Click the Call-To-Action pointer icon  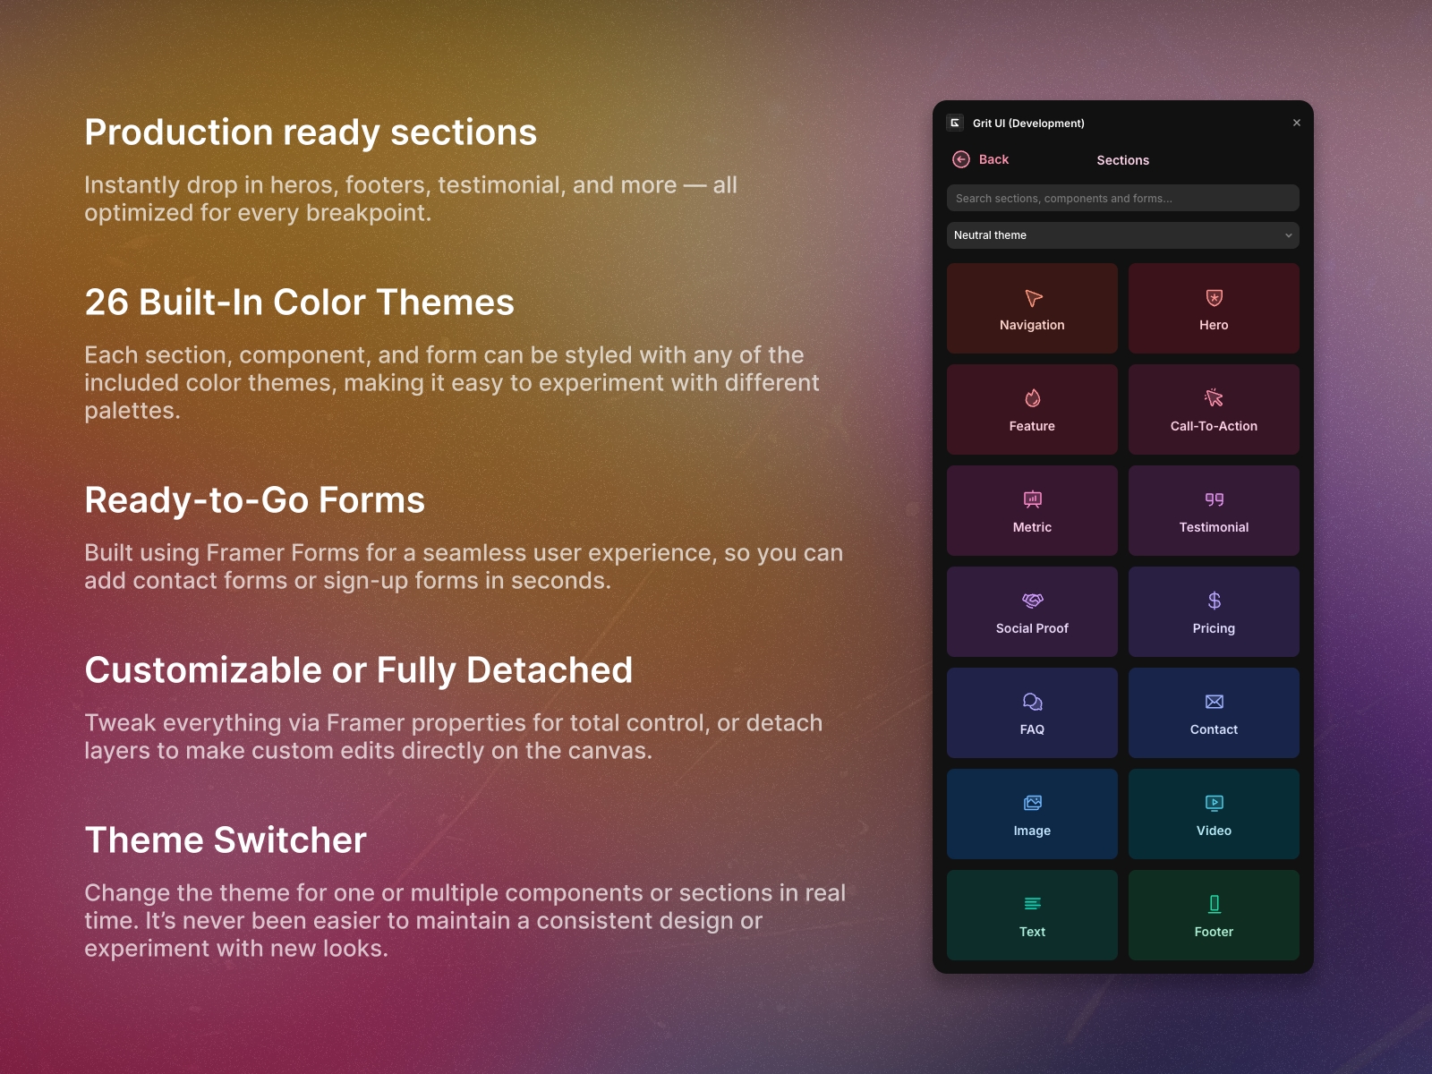[x=1214, y=399]
